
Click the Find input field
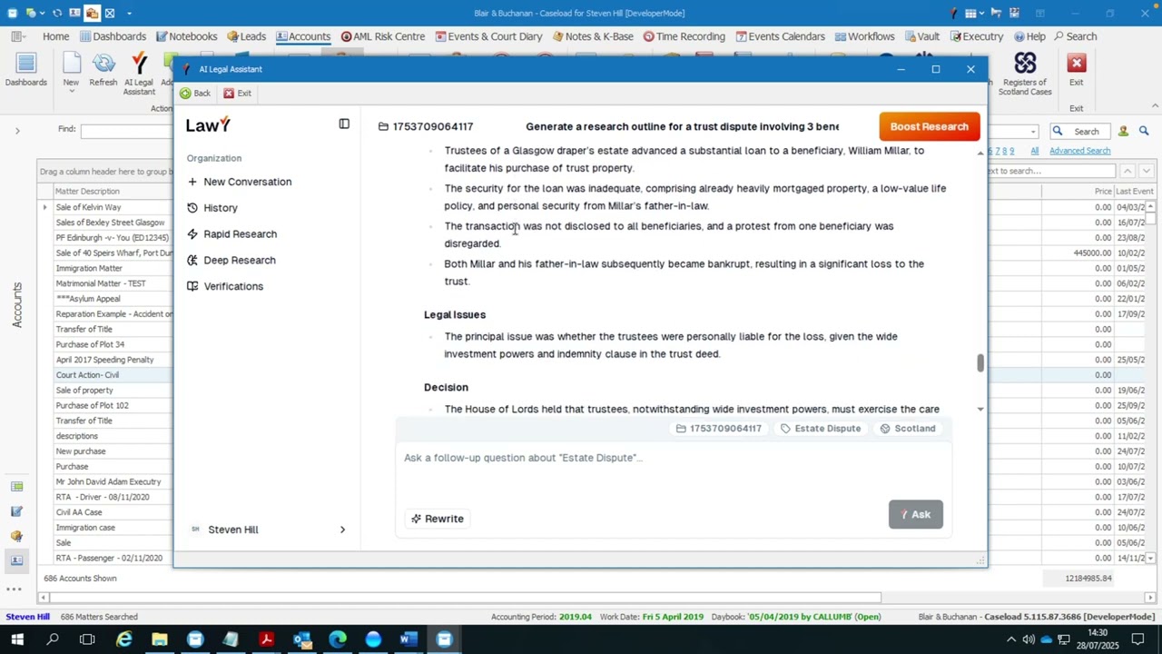127,131
